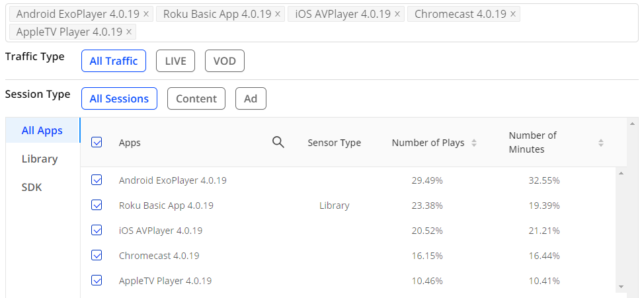Filter traffic type by LIVE

point(176,61)
